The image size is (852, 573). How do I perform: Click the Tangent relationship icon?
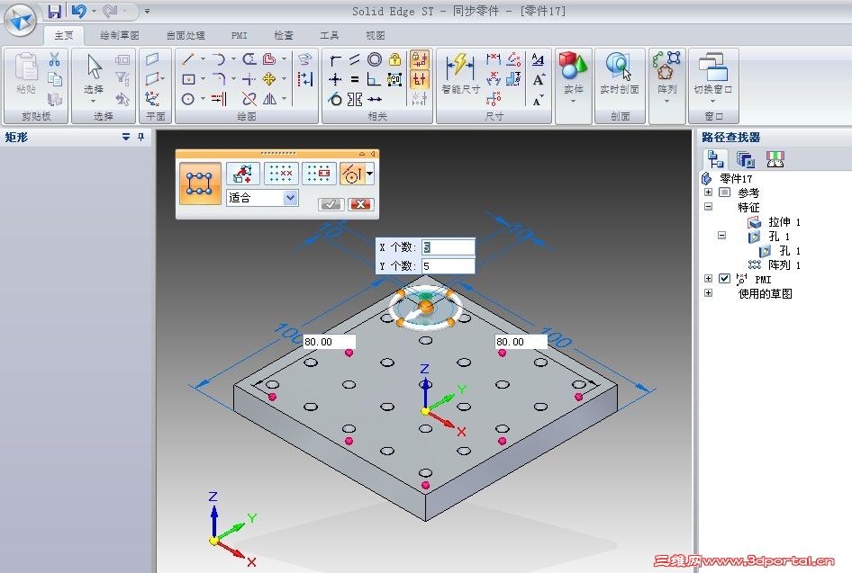click(335, 99)
